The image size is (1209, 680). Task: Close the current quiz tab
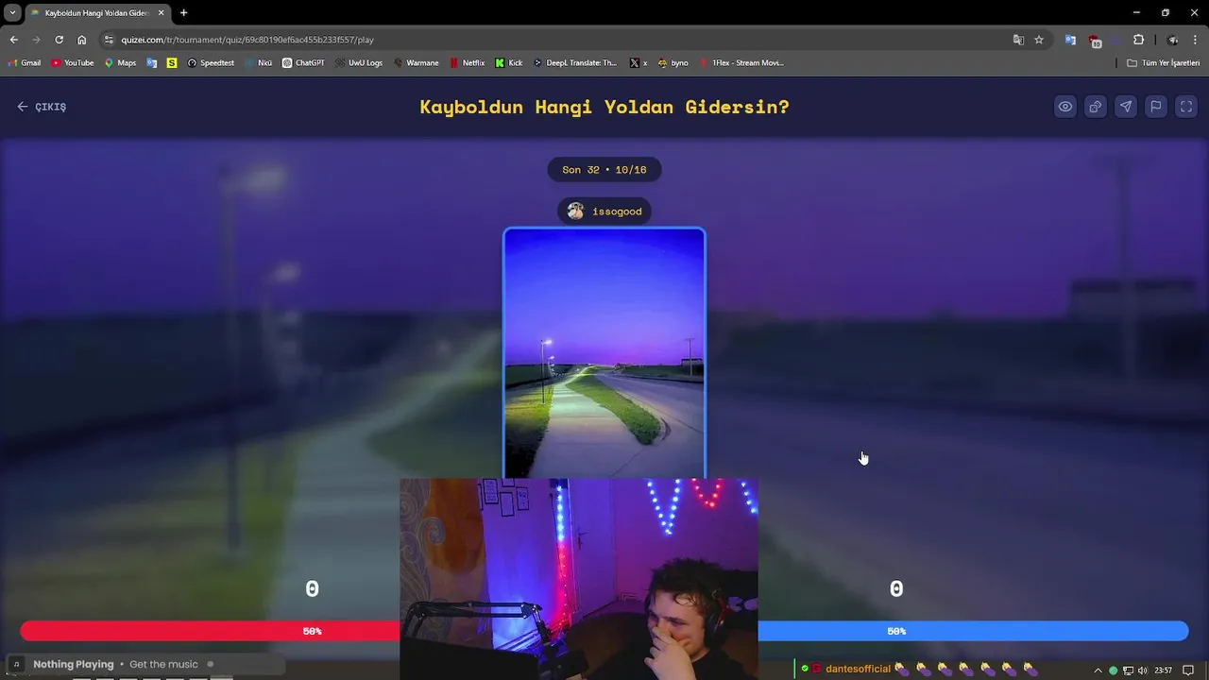pos(162,13)
